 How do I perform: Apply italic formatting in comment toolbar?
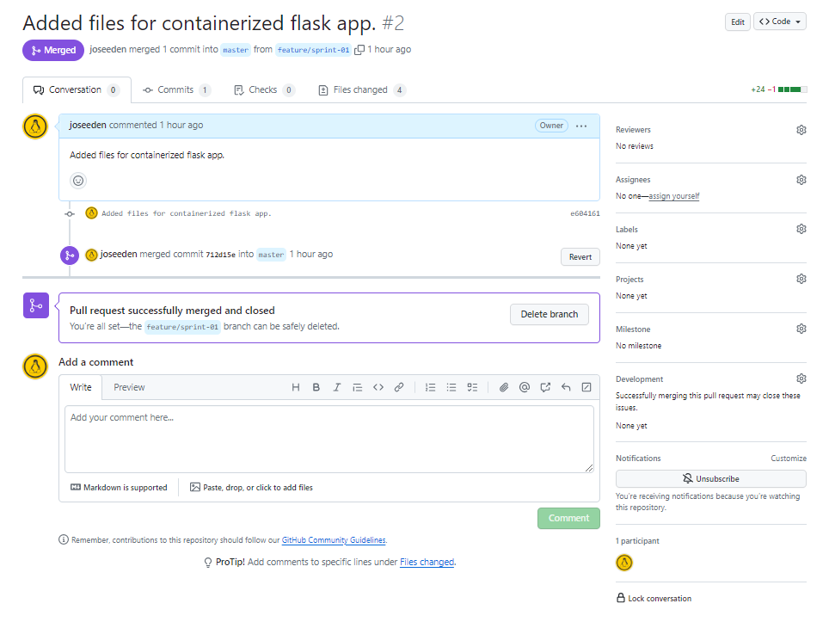pos(337,387)
